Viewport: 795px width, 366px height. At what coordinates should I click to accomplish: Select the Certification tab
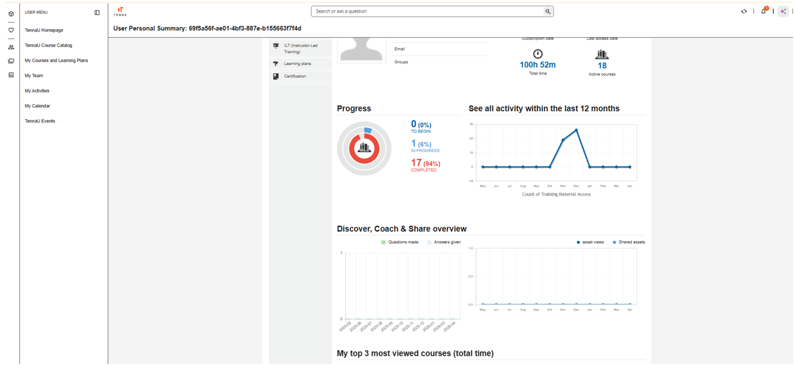click(x=300, y=76)
